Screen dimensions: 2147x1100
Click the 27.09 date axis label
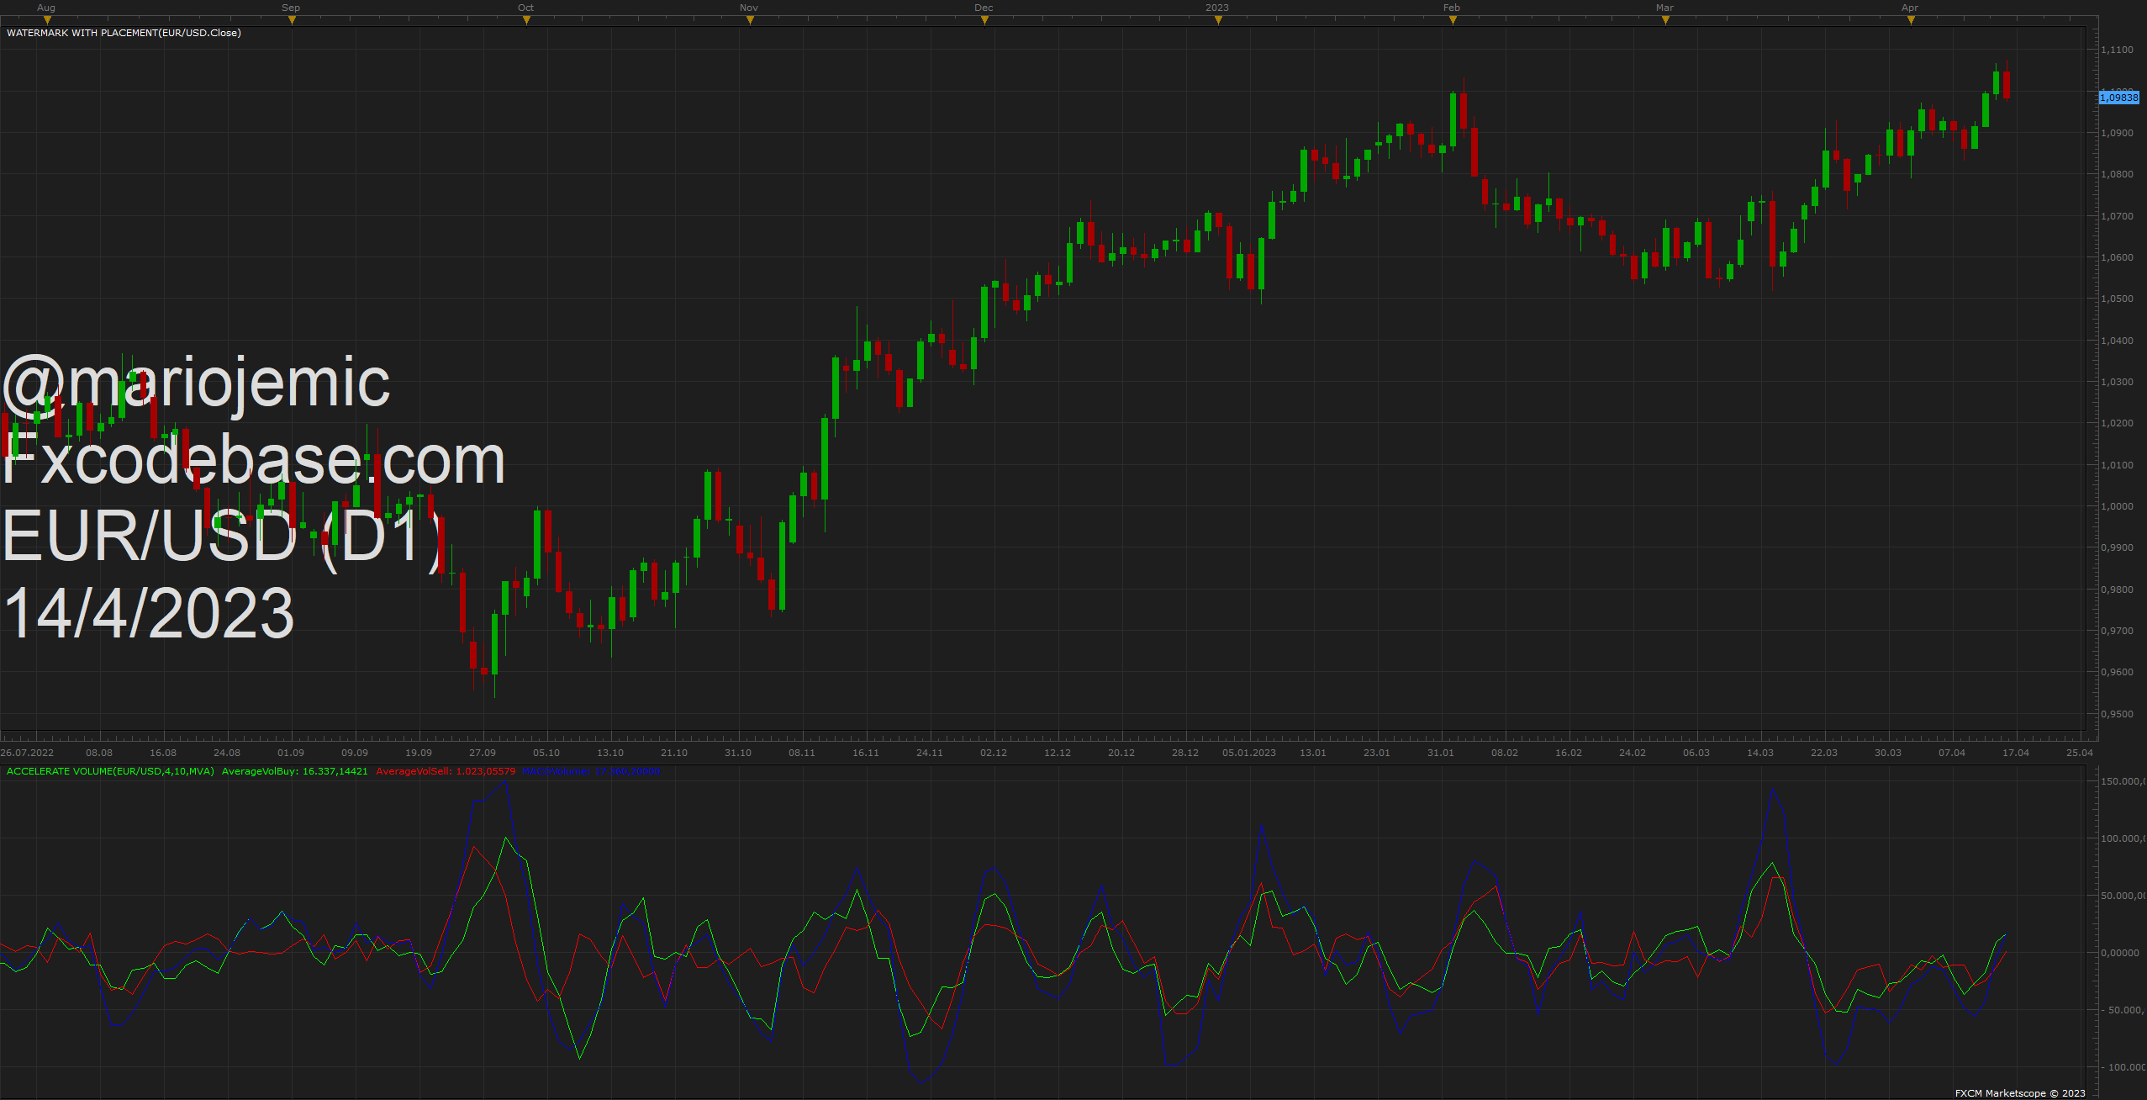tap(483, 753)
